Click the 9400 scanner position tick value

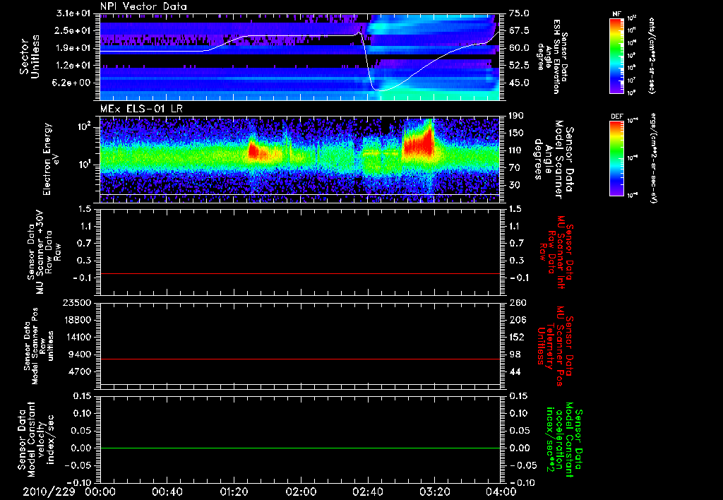coord(81,355)
